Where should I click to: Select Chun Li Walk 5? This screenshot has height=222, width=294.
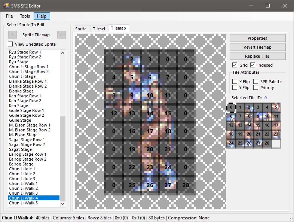[34, 203]
